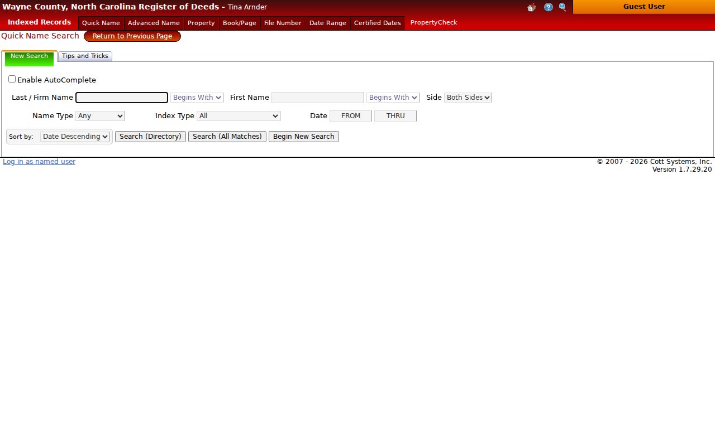Screen dimensions: 715x446
Task: Click the magnifying glass search icon
Action: click(x=563, y=7)
